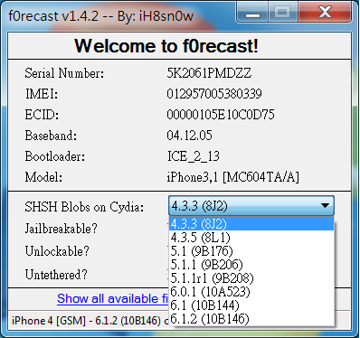
Task: Choose 4.3.5 (8L1) firmware option
Action: (251, 238)
